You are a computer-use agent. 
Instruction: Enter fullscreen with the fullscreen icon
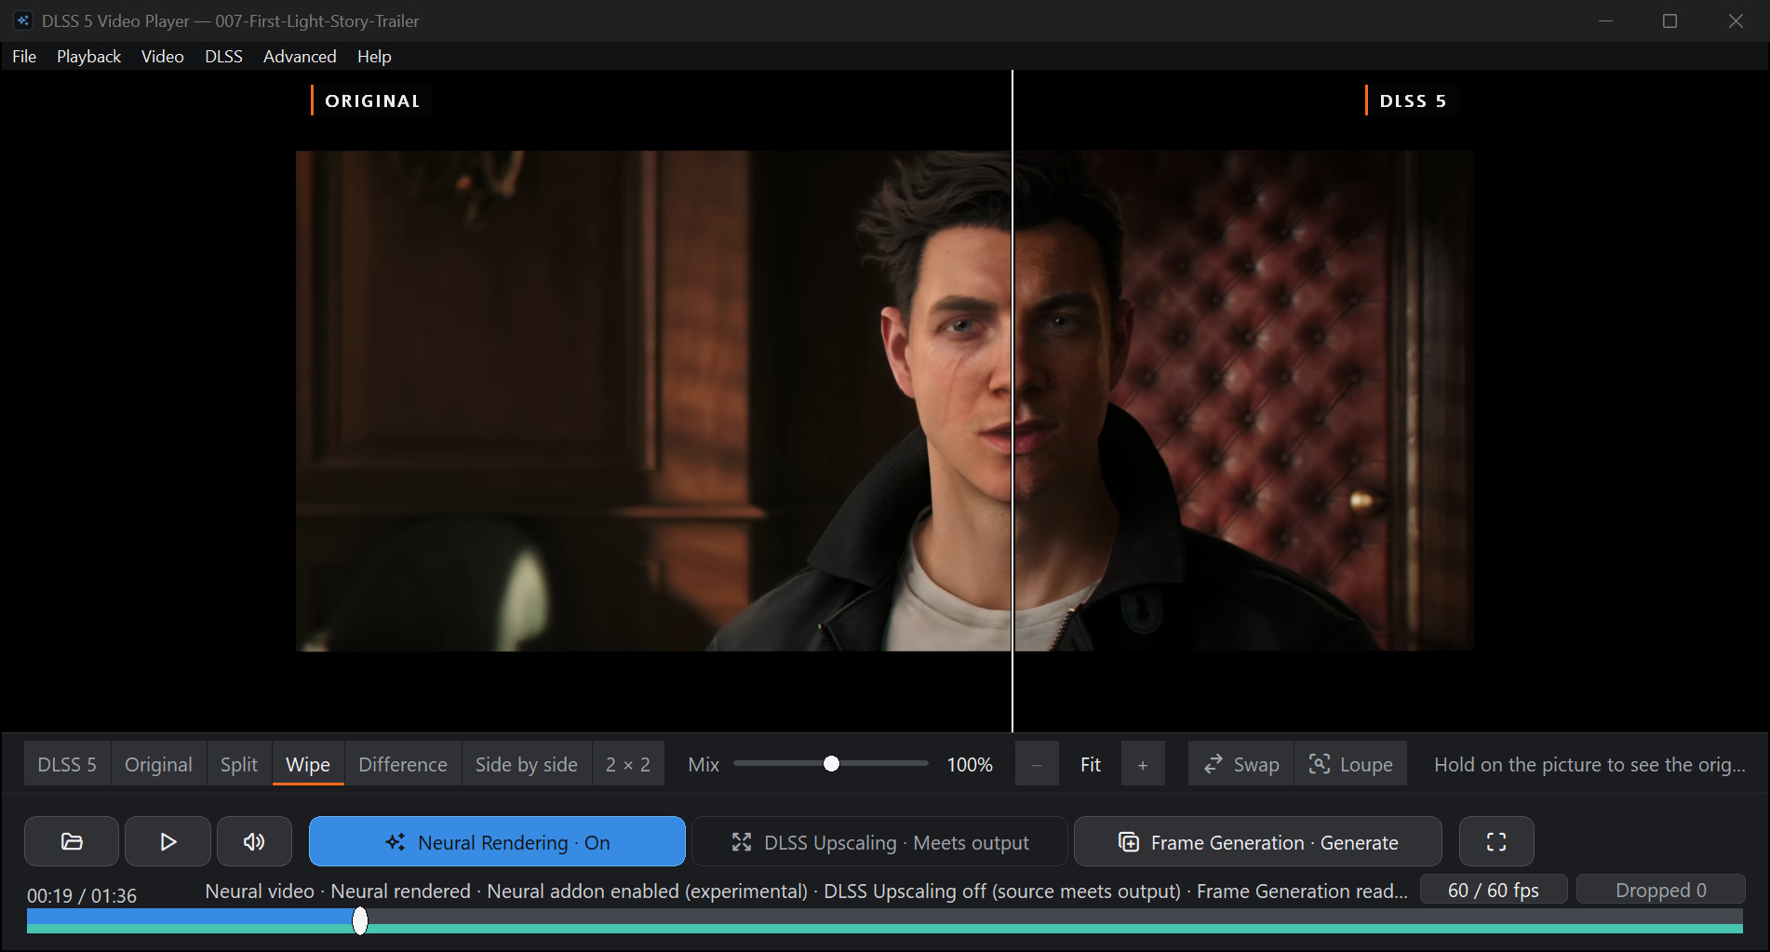[1496, 841]
